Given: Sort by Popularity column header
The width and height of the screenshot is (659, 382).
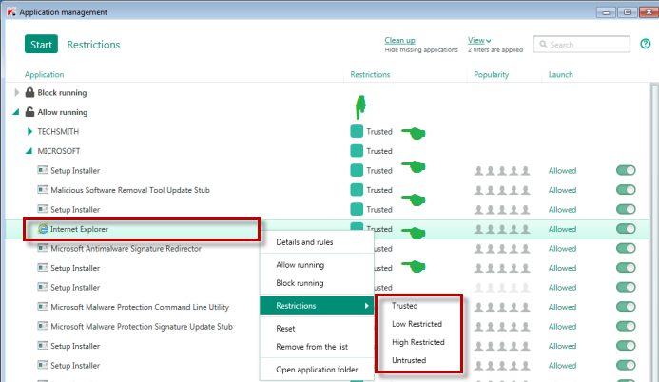Looking at the screenshot, I should click(x=492, y=75).
